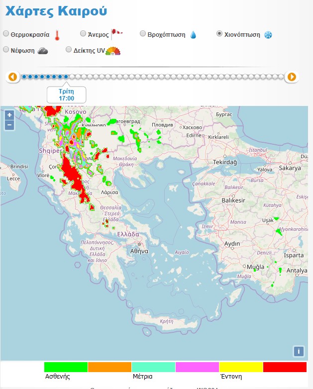The width and height of the screenshot is (313, 389).
Task: Click the Sakarya label on the map
Action: click(x=290, y=168)
